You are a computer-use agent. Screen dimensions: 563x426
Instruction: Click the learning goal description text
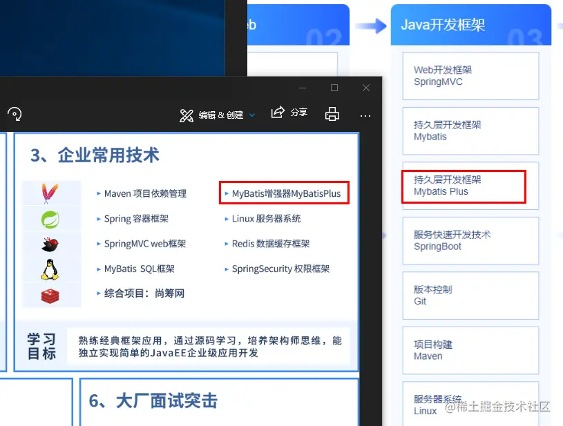210,347
